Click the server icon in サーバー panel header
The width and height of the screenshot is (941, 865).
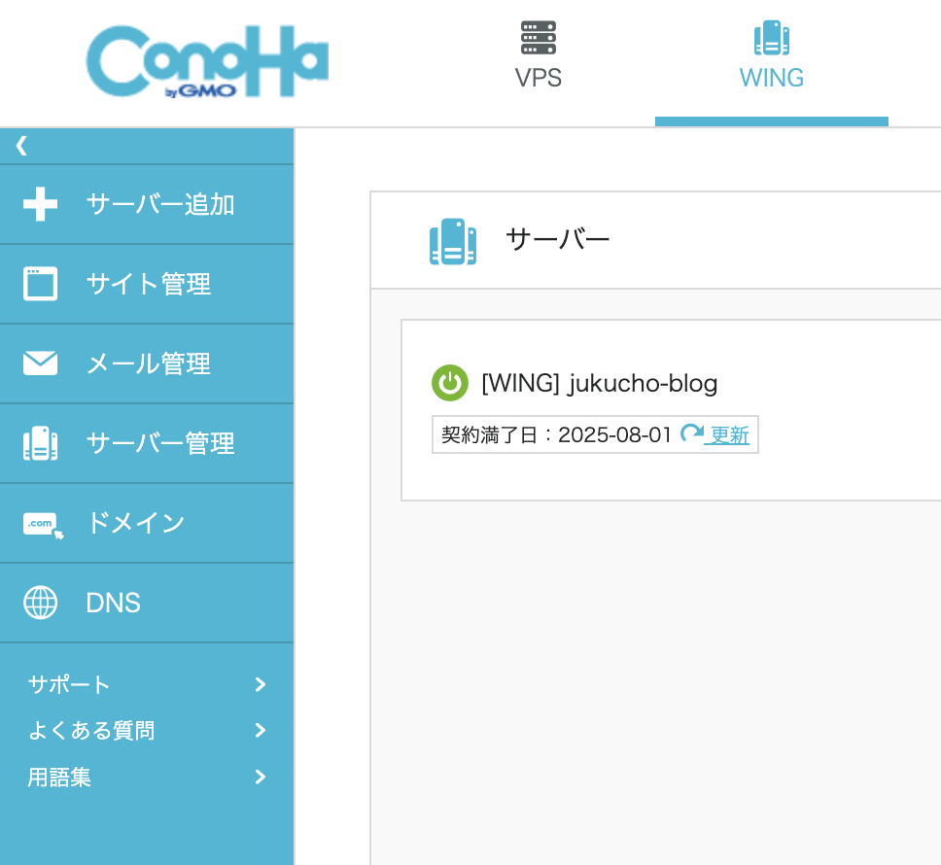pyautogui.click(x=453, y=241)
